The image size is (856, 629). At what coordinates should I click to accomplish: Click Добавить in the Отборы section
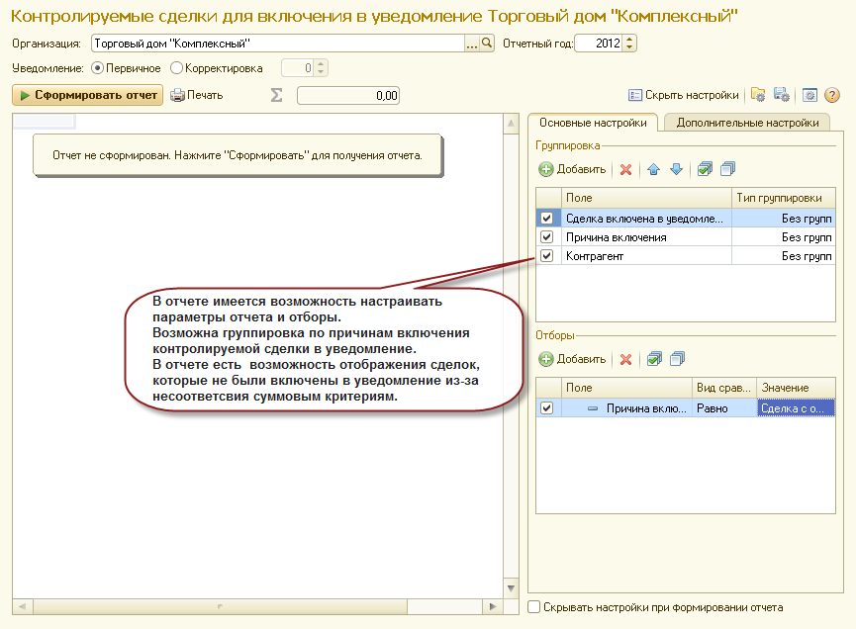pyautogui.click(x=572, y=359)
